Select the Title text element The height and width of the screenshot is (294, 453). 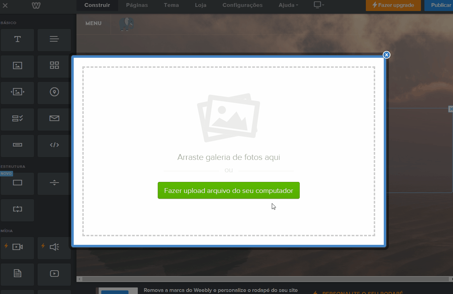coord(18,40)
